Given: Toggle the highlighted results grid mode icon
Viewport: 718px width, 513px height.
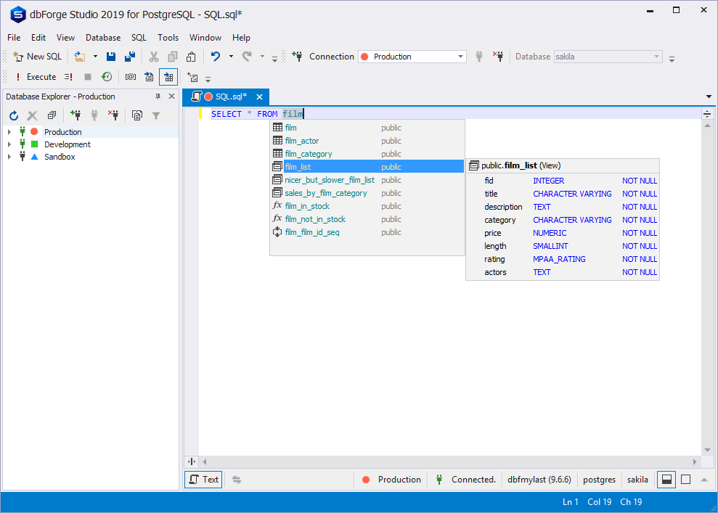Looking at the screenshot, I should 168,77.
